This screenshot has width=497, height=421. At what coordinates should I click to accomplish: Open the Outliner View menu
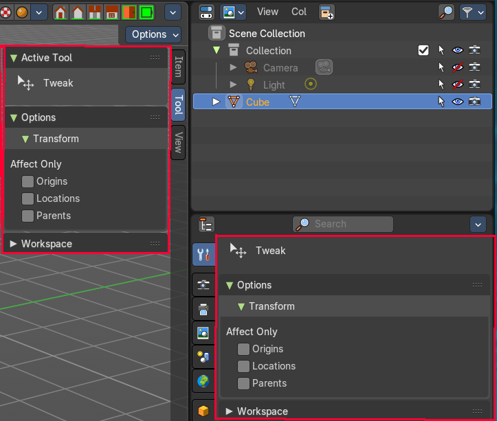click(x=267, y=12)
